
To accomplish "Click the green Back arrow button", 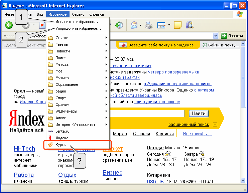I will (9, 25).
